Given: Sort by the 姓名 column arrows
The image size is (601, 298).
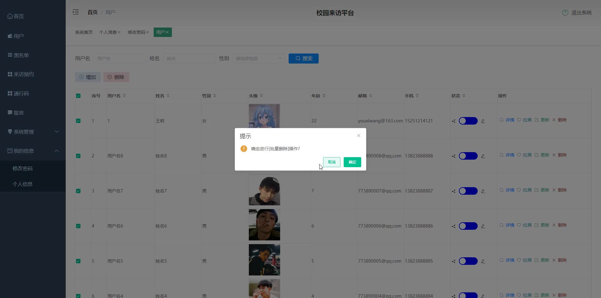Looking at the screenshot, I should 168,96.
